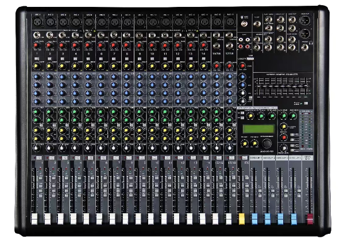Screen dimensions: 340x243
Task: Click the MIC 1 XLR input jack
Action: pyautogui.click(x=37, y=22)
